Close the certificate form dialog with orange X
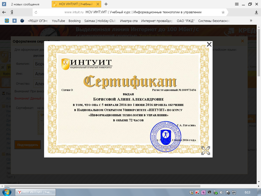This screenshot has width=261, height=196. tap(243, 41)
